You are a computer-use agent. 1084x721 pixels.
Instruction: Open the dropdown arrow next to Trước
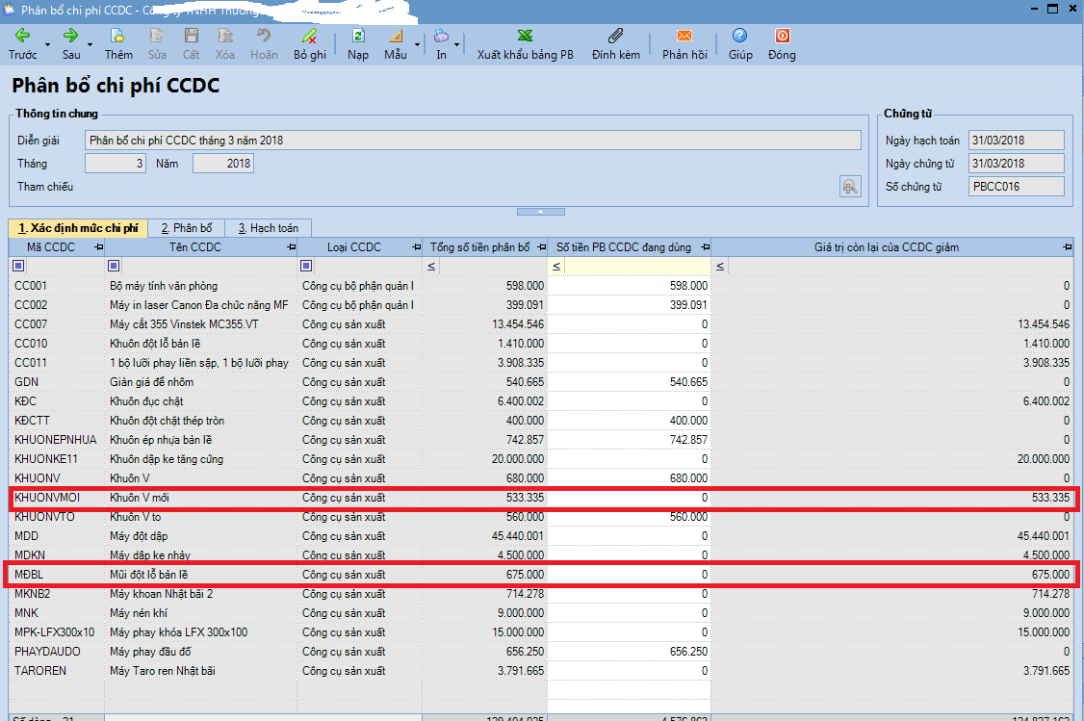(48, 45)
